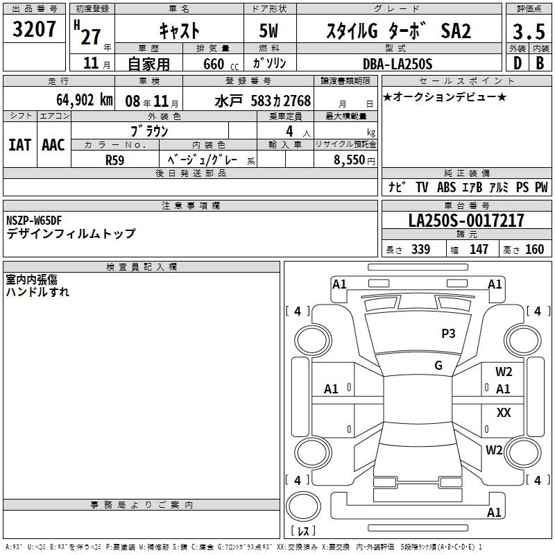
Task: Click the chassis number LA250S-0017217
Action: pyautogui.click(x=466, y=220)
